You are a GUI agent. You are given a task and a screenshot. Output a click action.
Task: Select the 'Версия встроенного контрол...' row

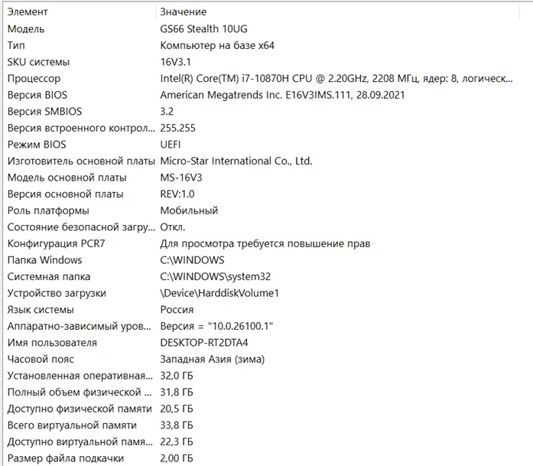point(81,129)
